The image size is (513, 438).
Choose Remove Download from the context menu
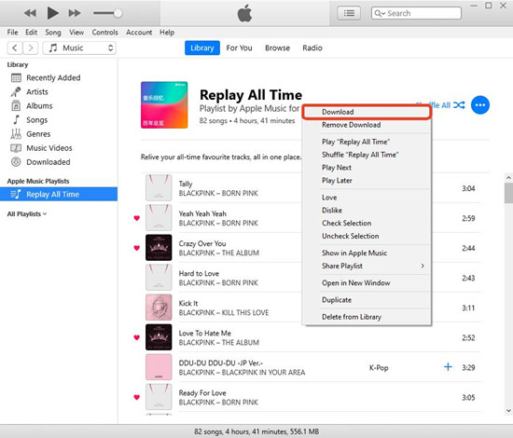(367, 125)
